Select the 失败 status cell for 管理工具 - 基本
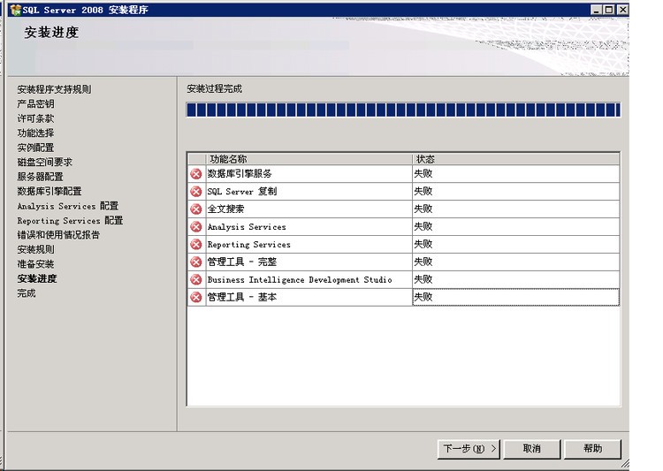 [516, 297]
